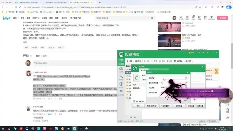Screen dimensions: 233x131
Task: Open the cloud scripts sidebar icon
Action: tap(121, 69)
